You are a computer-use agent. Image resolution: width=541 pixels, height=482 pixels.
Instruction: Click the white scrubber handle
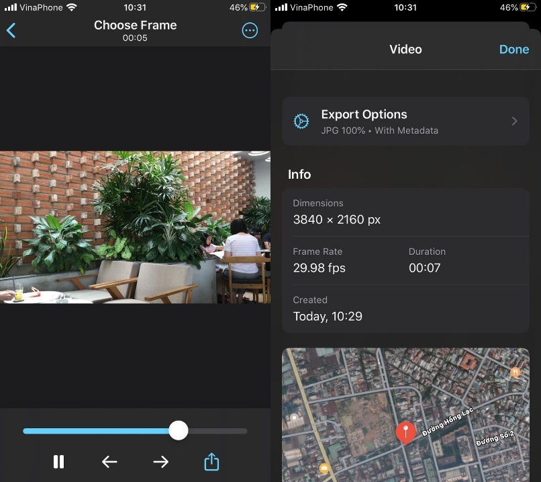pos(179,431)
